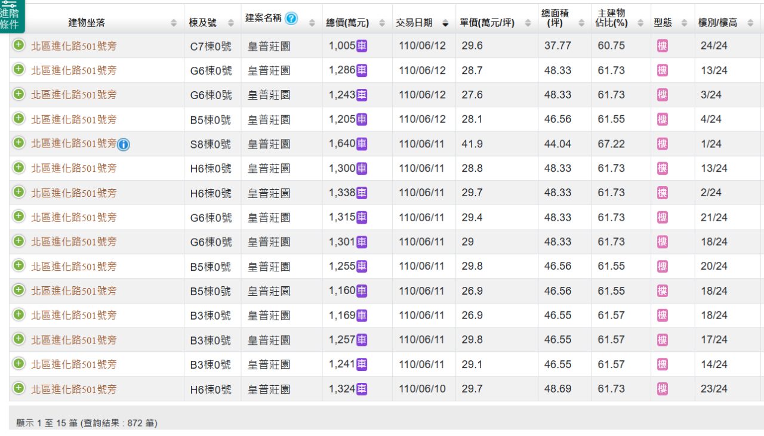Screen dimensions: 764x436
Task: Open the 北區進化路501號旁 address link in the 1,255 row
Action: (74, 266)
